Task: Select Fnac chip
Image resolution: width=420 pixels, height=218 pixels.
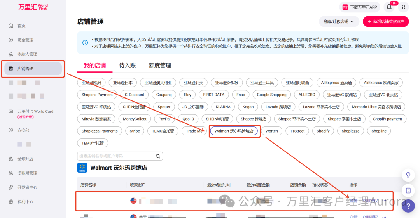Action: [241, 95]
